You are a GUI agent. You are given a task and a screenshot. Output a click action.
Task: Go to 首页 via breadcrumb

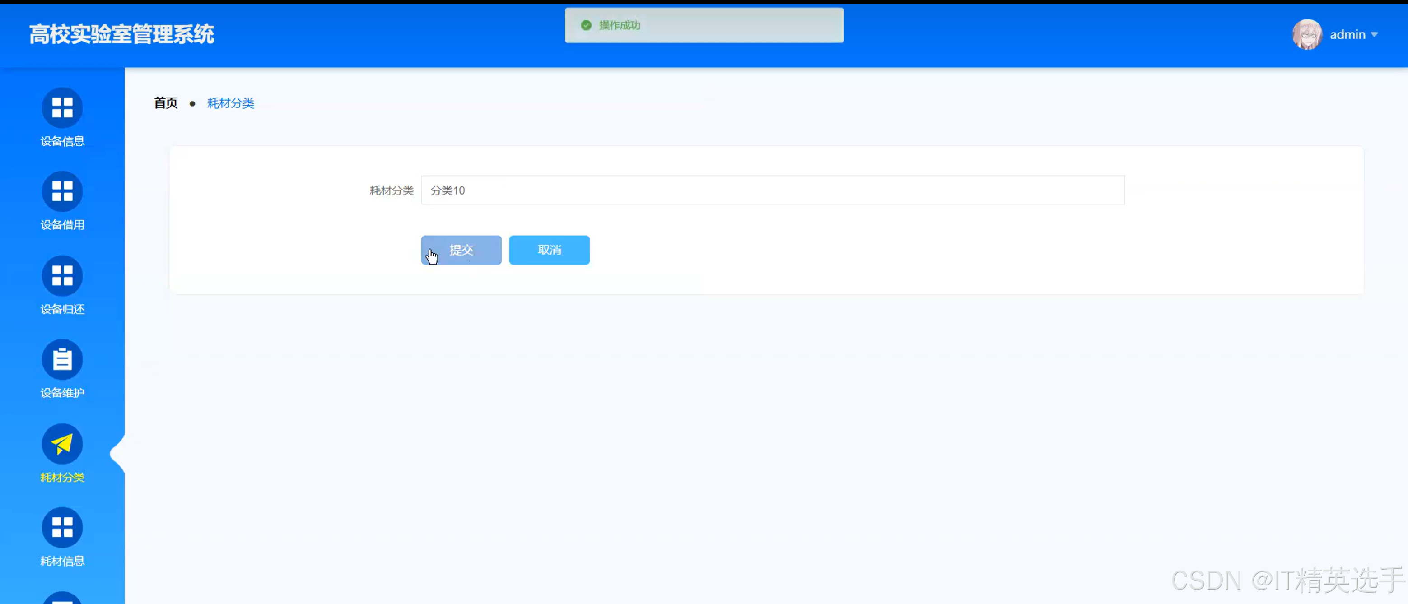pos(166,103)
